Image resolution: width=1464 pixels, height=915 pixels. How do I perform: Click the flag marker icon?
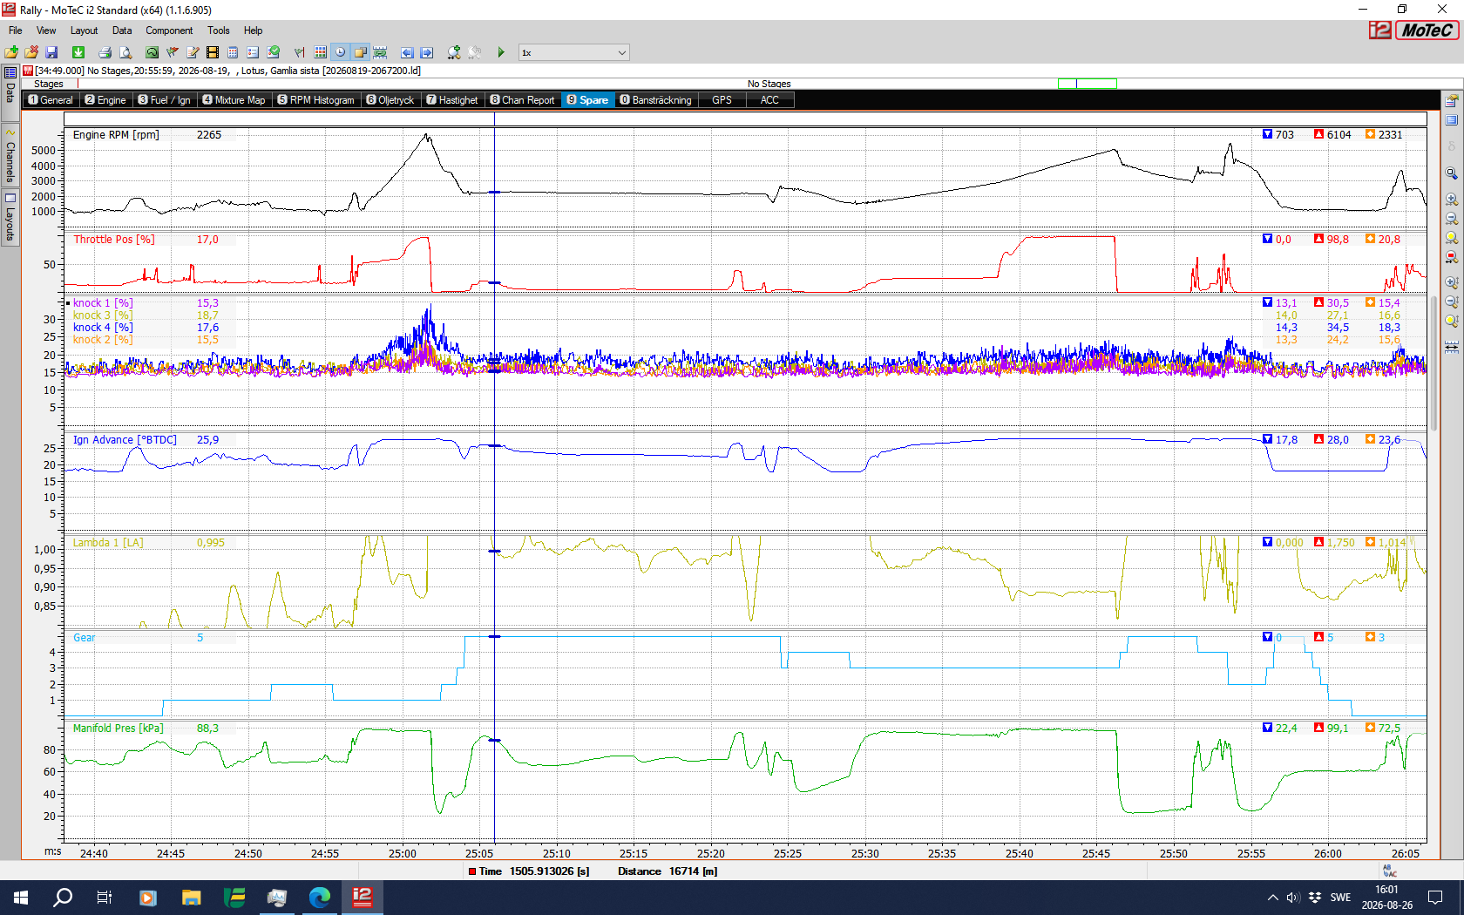click(x=300, y=52)
